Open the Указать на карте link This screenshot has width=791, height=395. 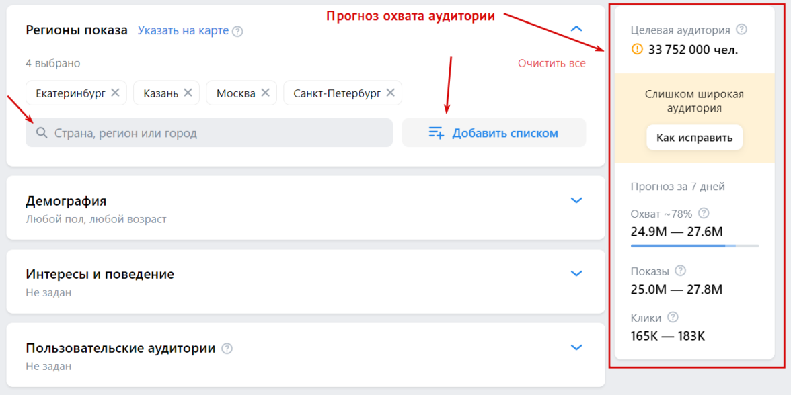pyautogui.click(x=183, y=30)
